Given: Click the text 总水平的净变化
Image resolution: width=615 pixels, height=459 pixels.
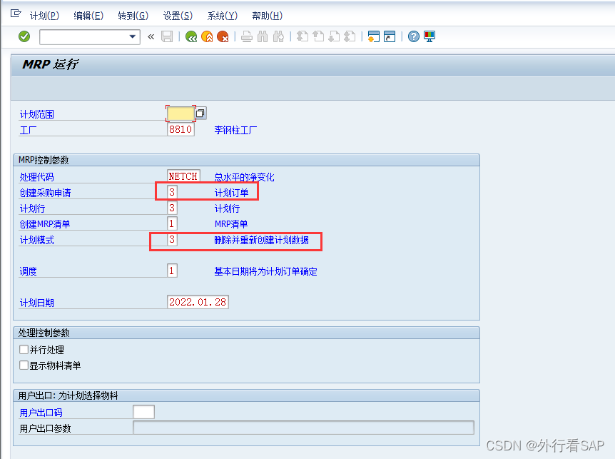Looking at the screenshot, I should [244, 177].
